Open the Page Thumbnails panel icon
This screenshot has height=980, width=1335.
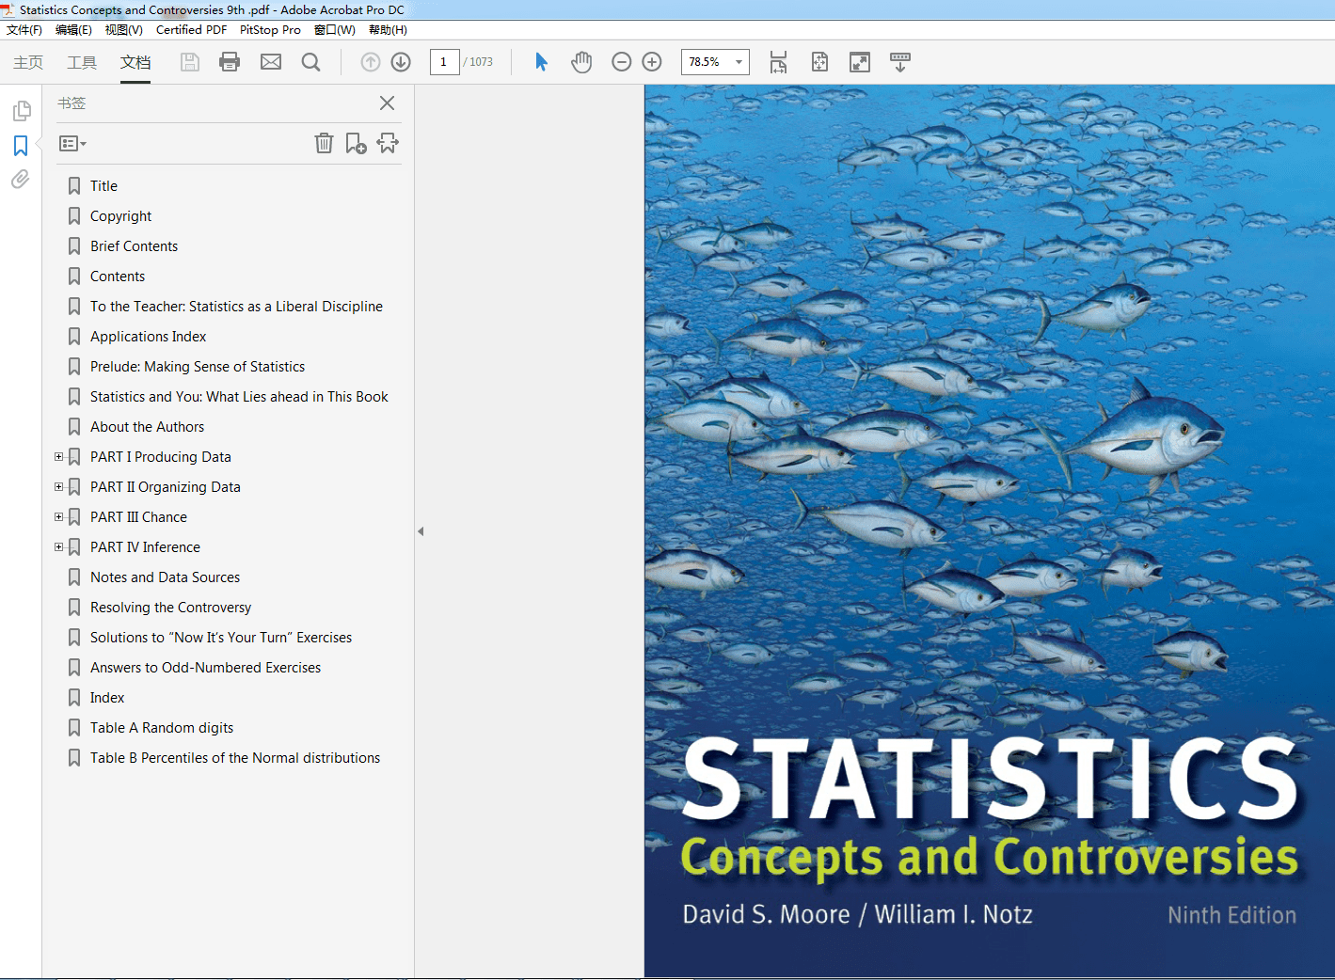(21, 110)
